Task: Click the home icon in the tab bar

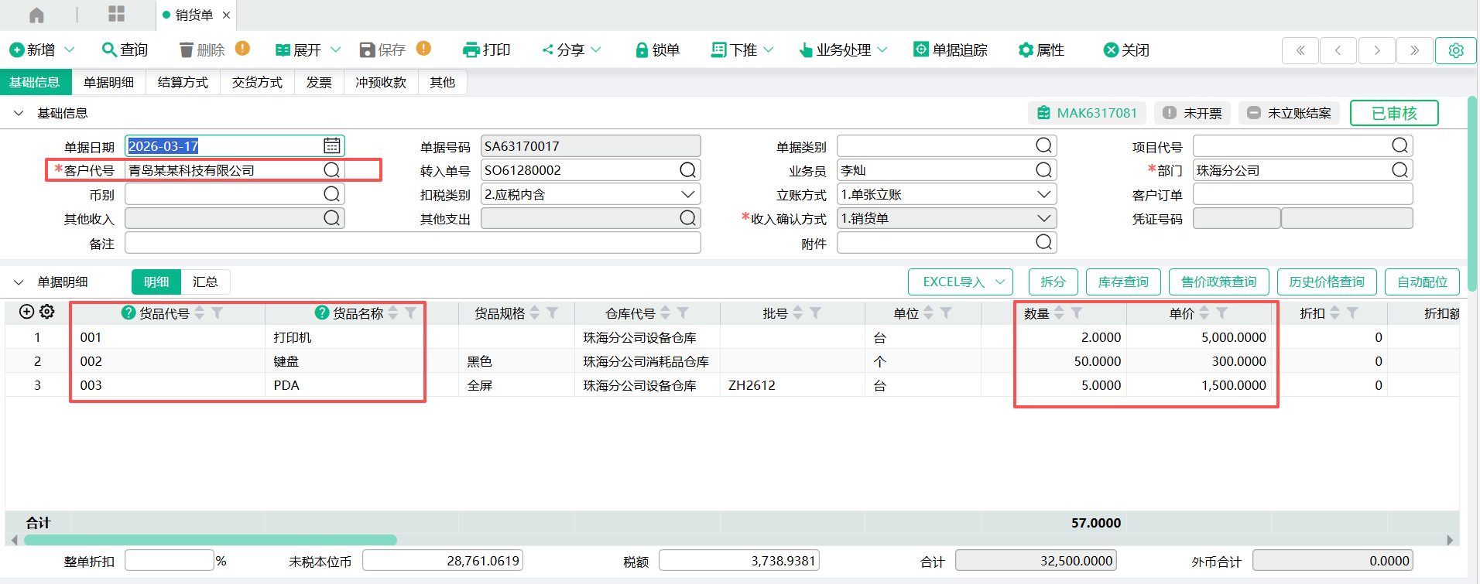Action: [36, 15]
